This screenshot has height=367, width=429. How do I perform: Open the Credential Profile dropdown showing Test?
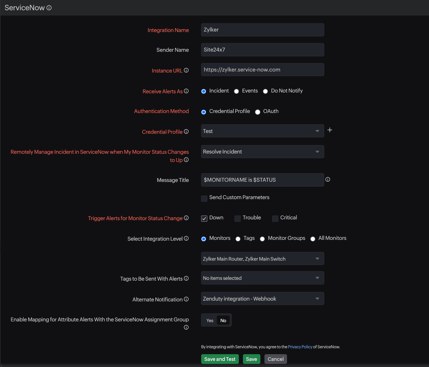click(x=262, y=131)
